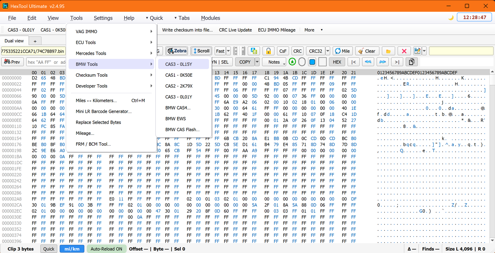Toggle the Scroll sync button
Viewport: 495px width, 253px height.
[x=201, y=51]
